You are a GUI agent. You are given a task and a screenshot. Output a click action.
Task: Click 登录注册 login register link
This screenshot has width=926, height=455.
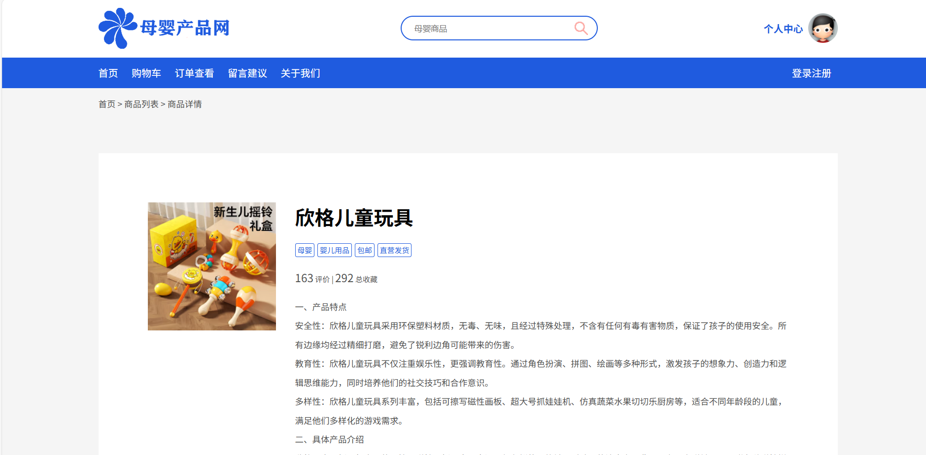click(811, 73)
